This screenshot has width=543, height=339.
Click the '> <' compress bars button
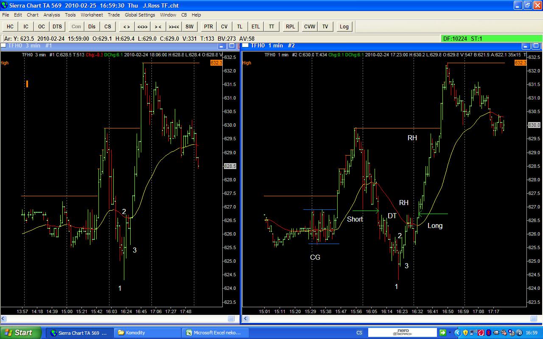pos(158,26)
